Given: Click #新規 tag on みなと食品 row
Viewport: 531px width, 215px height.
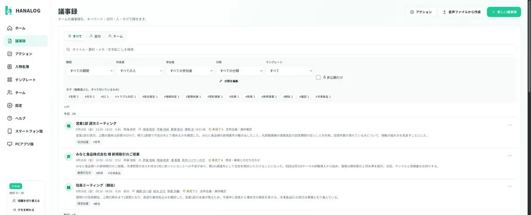Looking at the screenshot, I should (99, 173).
